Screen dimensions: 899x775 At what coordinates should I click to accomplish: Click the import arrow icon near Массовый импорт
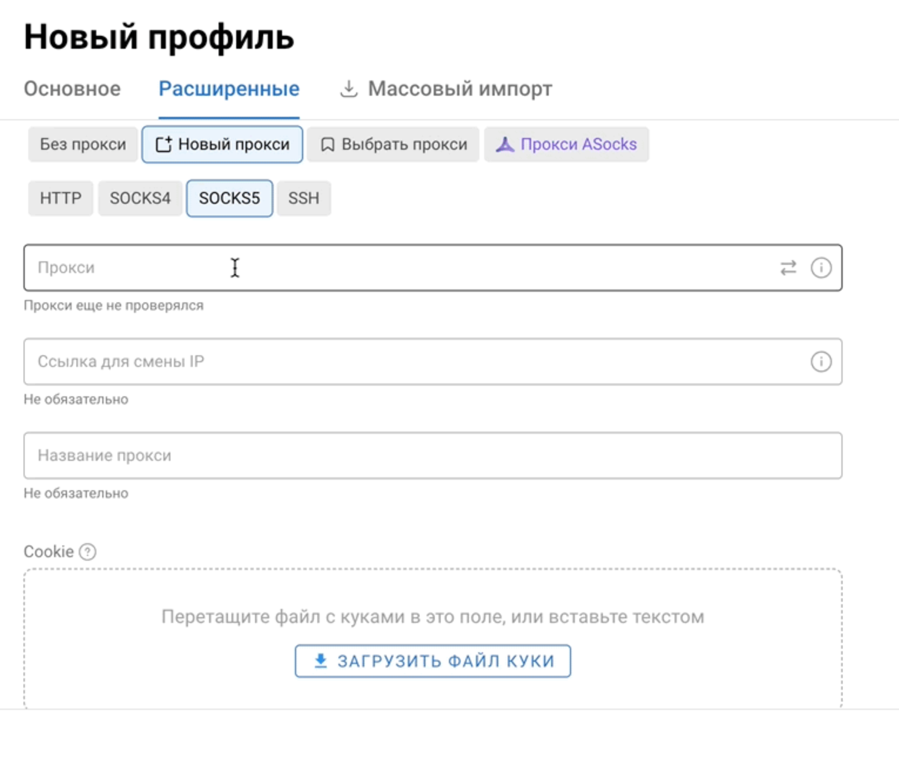pyautogui.click(x=349, y=88)
